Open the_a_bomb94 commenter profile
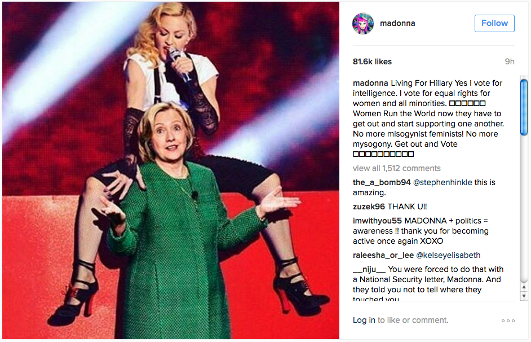The width and height of the screenshot is (531, 342). click(x=382, y=182)
